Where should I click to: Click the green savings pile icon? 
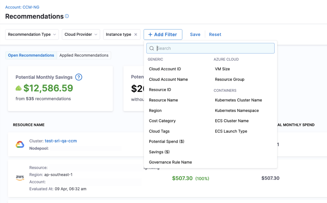coord(19,88)
